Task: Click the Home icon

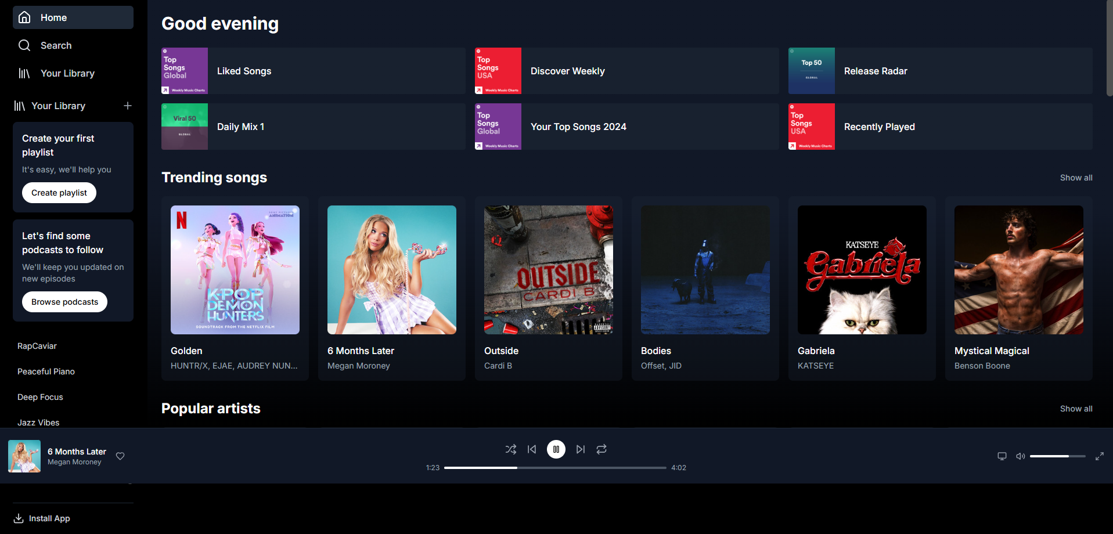Action: pyautogui.click(x=24, y=17)
